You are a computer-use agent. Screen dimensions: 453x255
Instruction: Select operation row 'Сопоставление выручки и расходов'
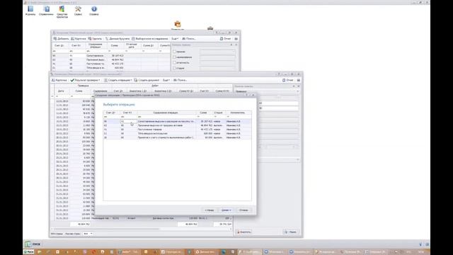tap(177, 121)
